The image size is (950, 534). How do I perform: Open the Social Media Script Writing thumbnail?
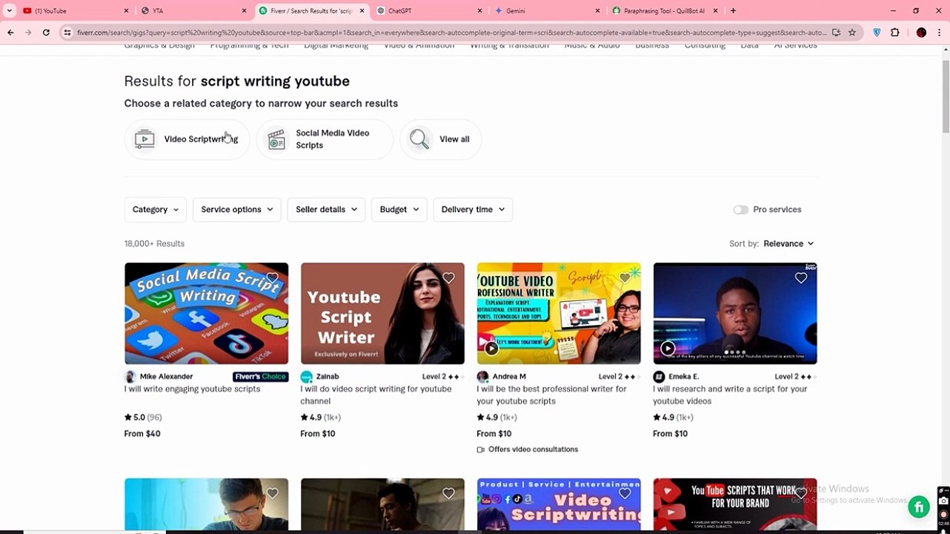point(206,314)
